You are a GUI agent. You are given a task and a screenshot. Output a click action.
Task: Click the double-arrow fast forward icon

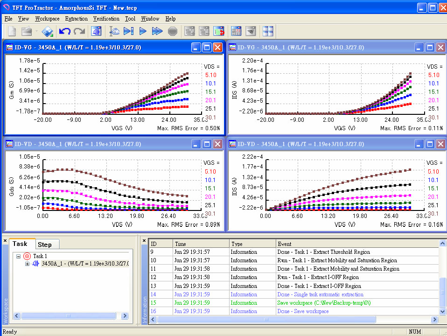[157, 31]
